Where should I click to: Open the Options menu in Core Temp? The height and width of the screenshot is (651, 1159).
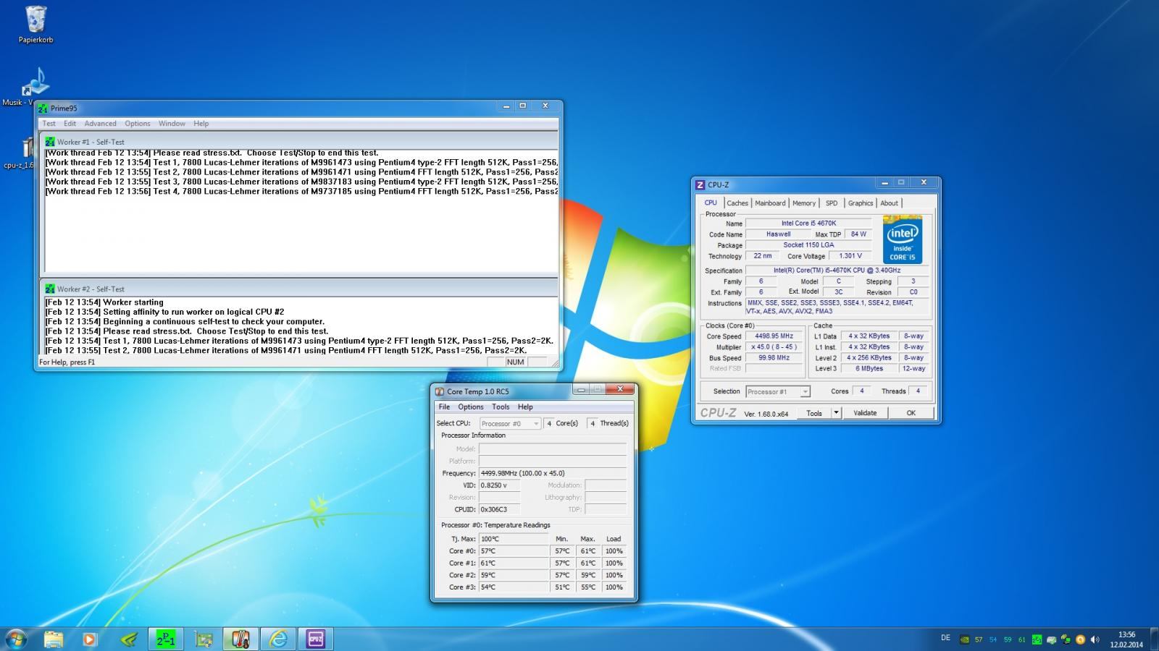pos(470,407)
